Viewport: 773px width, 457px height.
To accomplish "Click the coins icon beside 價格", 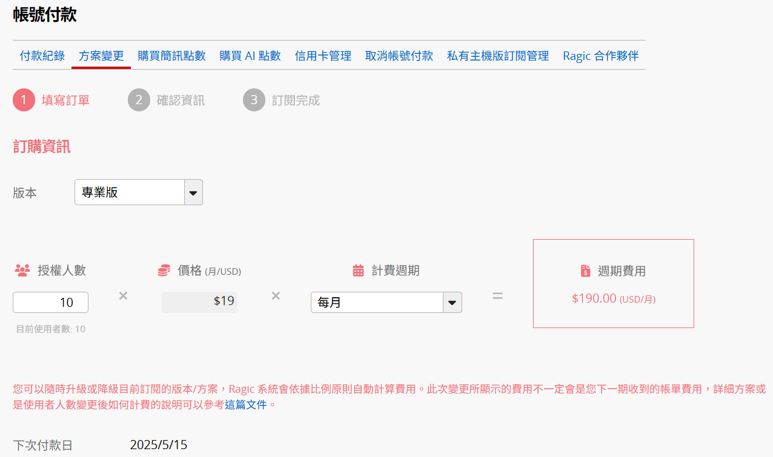I will [x=164, y=271].
